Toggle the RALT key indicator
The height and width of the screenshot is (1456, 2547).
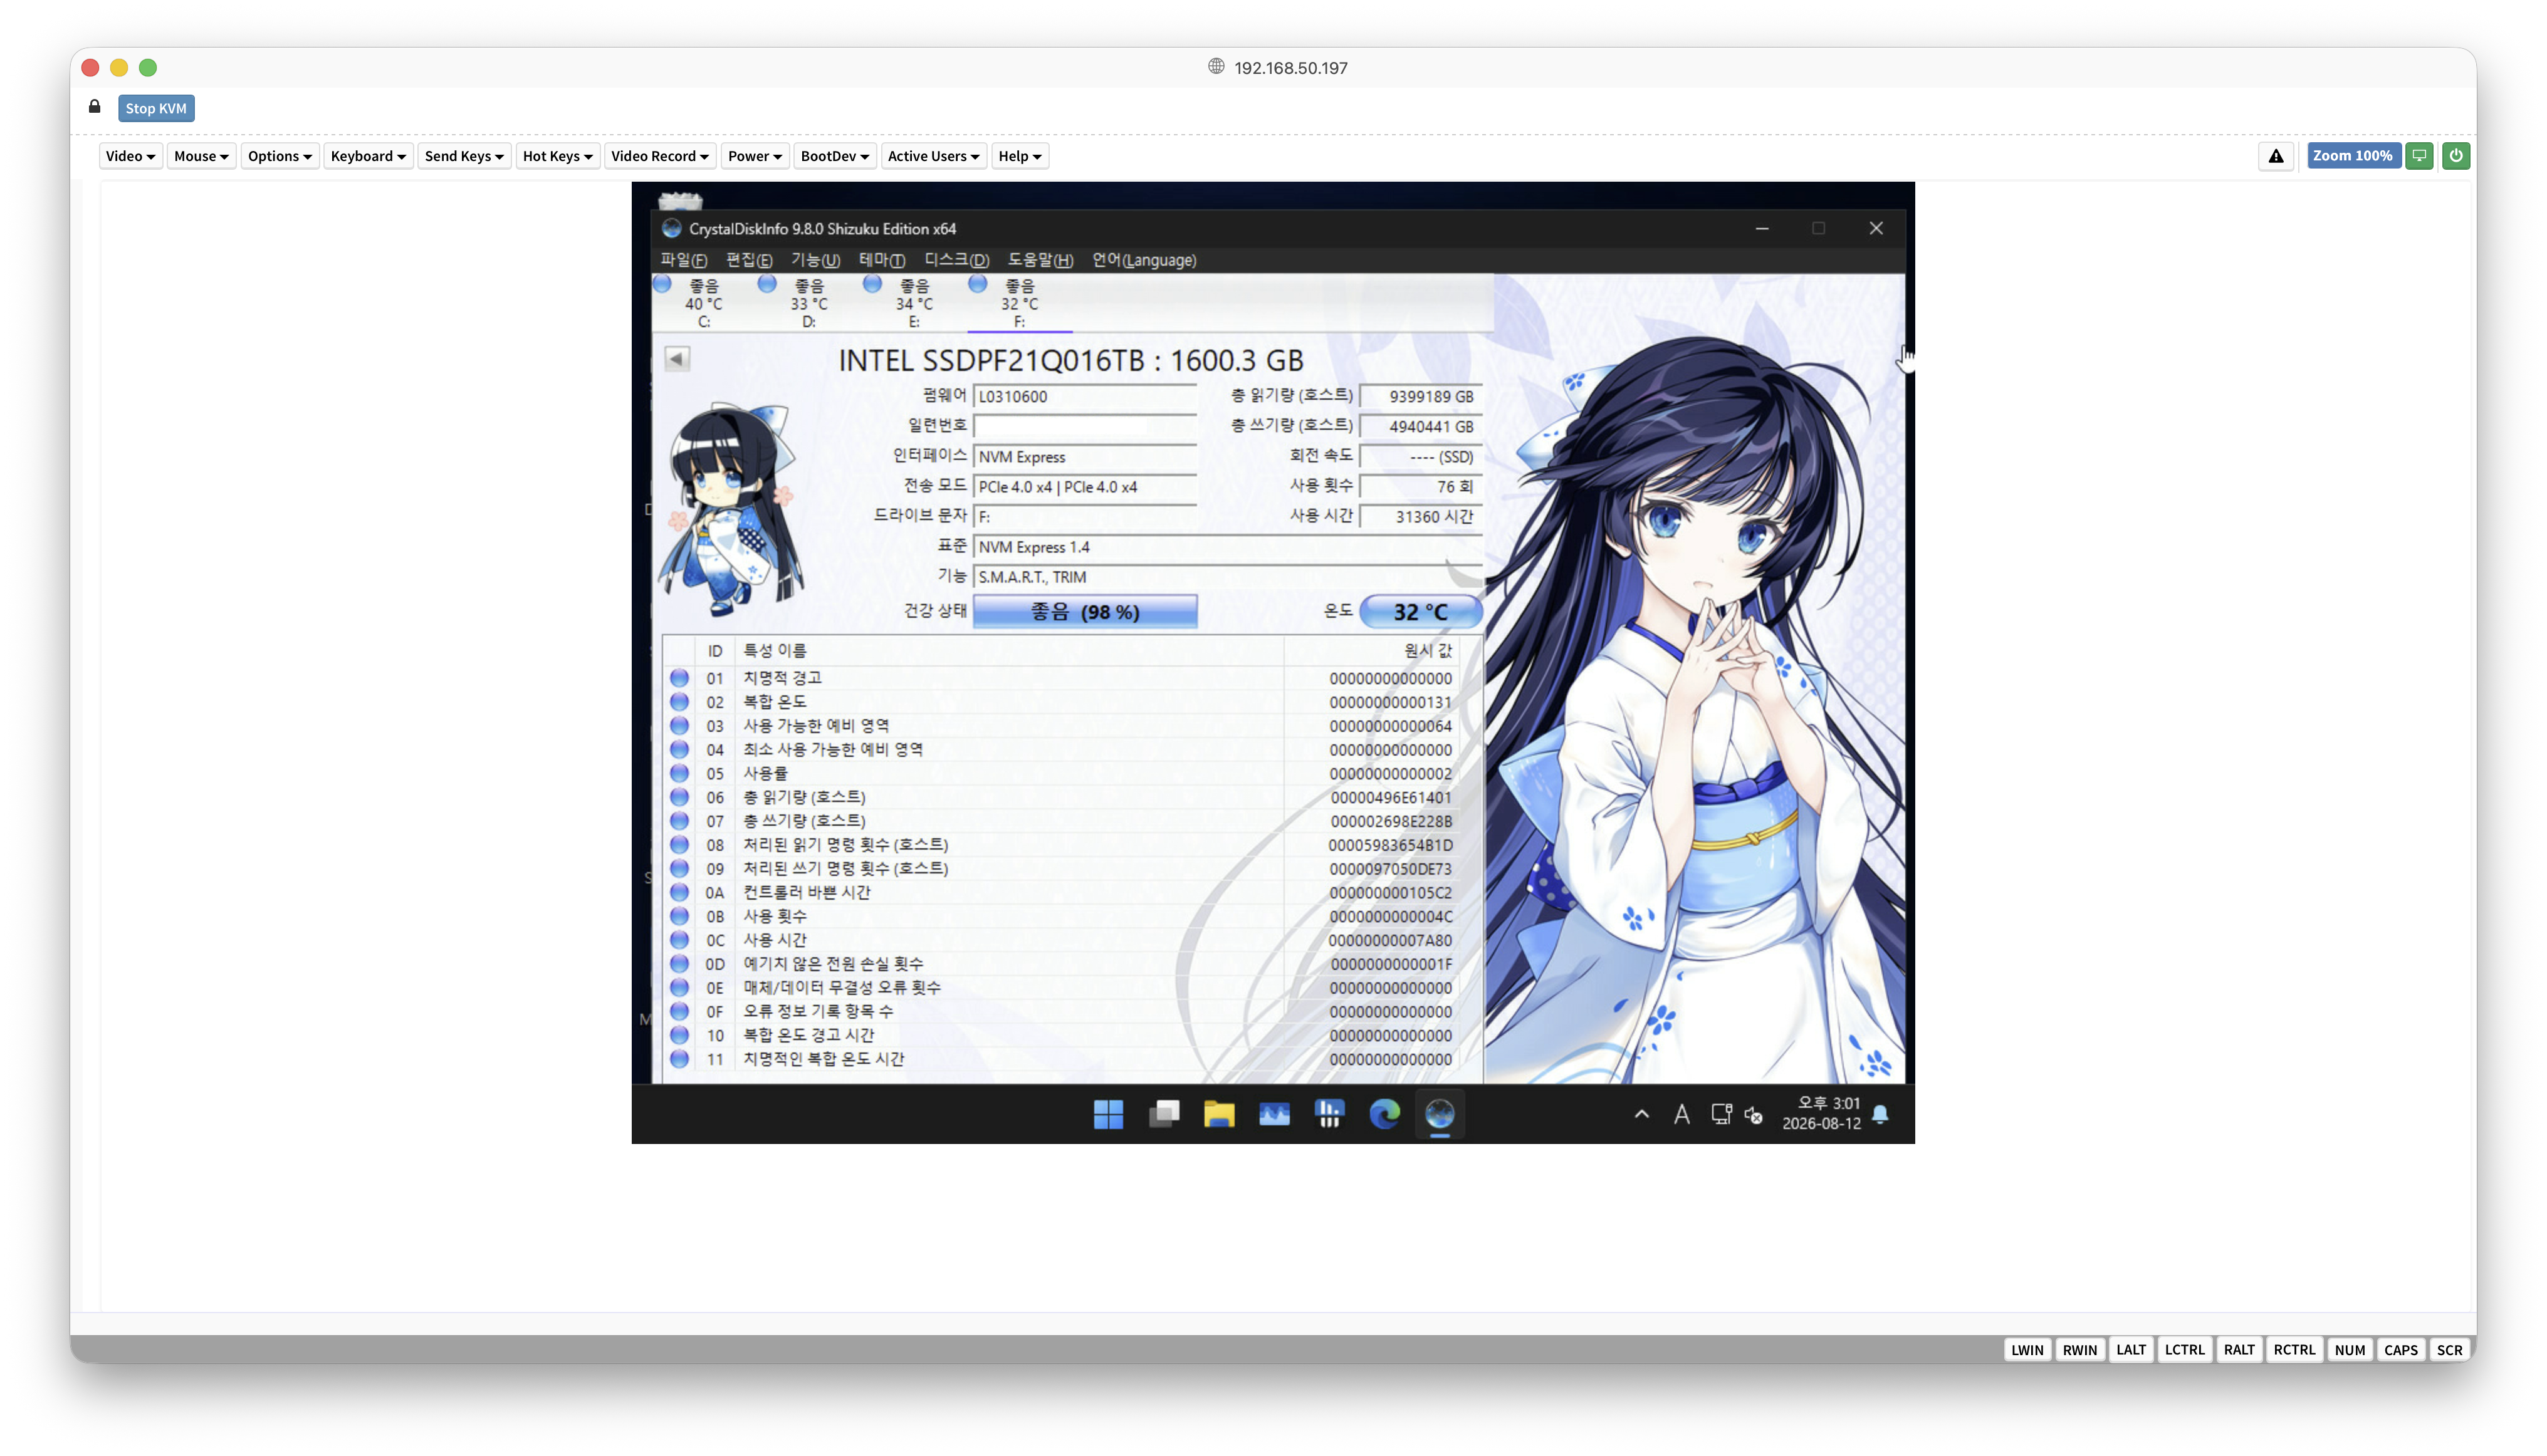(x=2240, y=1350)
